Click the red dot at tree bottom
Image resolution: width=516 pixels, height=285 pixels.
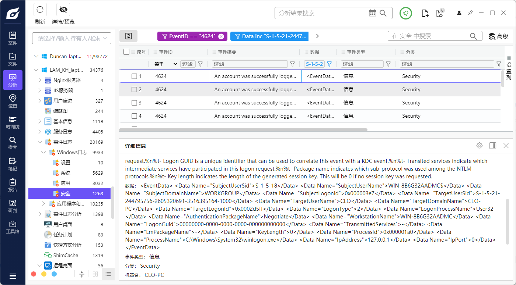coord(34,274)
